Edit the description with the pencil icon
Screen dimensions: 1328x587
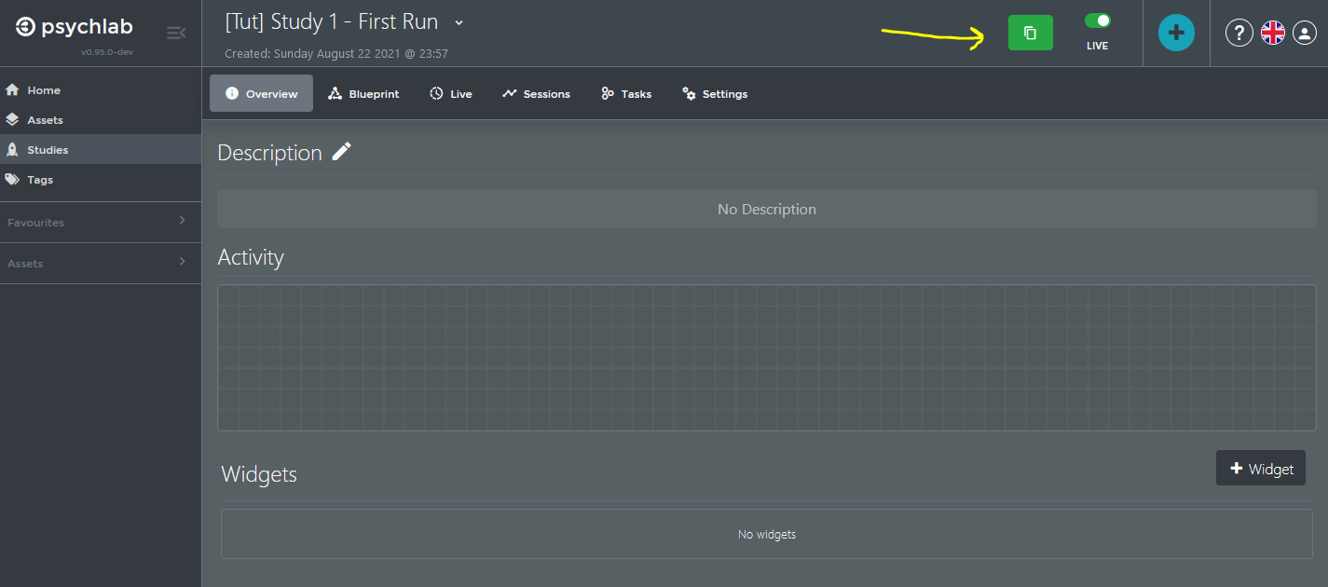[342, 152]
